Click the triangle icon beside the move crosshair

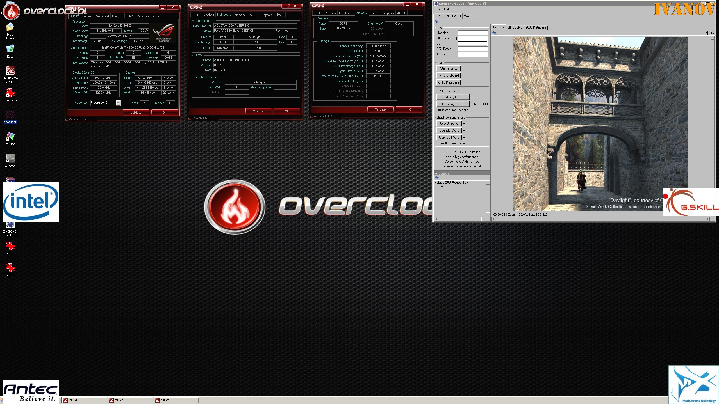click(x=712, y=33)
